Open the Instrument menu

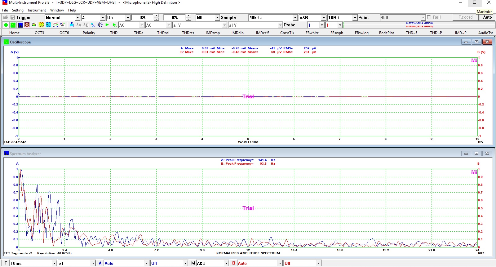(37, 10)
